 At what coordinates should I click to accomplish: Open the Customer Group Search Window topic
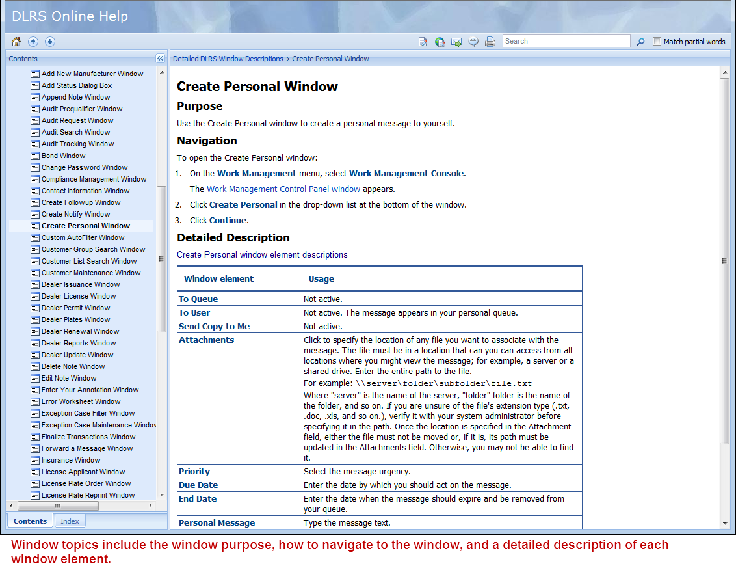coord(94,249)
